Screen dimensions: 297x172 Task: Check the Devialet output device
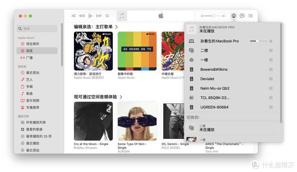(x=271, y=79)
